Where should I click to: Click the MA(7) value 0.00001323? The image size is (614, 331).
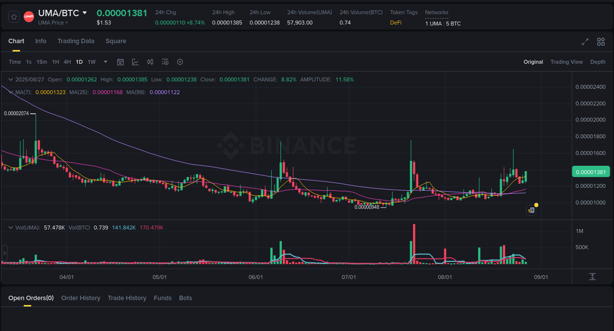click(51, 92)
